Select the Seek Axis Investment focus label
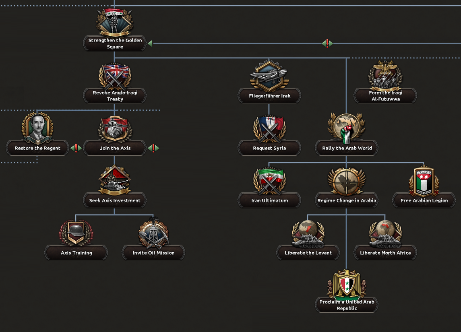This screenshot has height=332, width=461. pos(115,200)
